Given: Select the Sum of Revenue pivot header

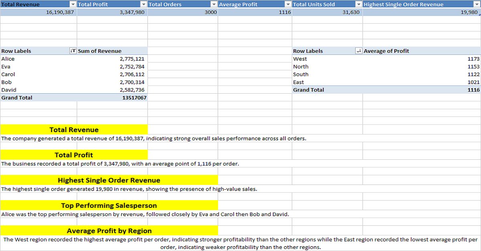Looking at the screenshot, I should pyautogui.click(x=112, y=51).
